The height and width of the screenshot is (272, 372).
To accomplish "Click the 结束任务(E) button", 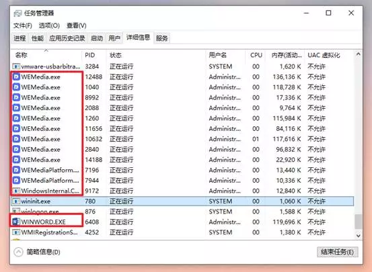I will pyautogui.click(x=337, y=252).
